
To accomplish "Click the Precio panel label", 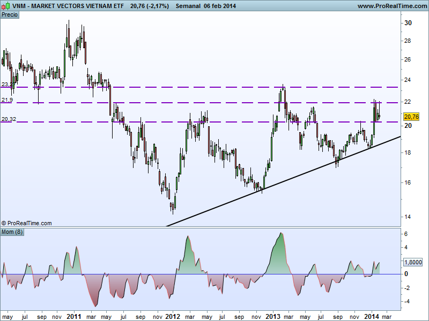I will [x=10, y=15].
